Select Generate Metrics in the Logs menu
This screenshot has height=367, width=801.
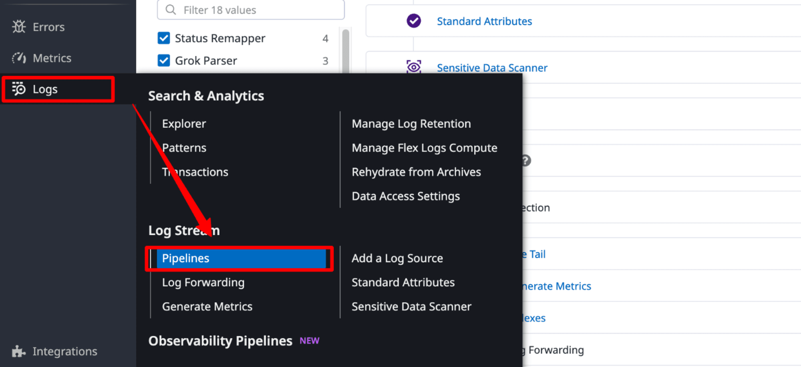207,307
